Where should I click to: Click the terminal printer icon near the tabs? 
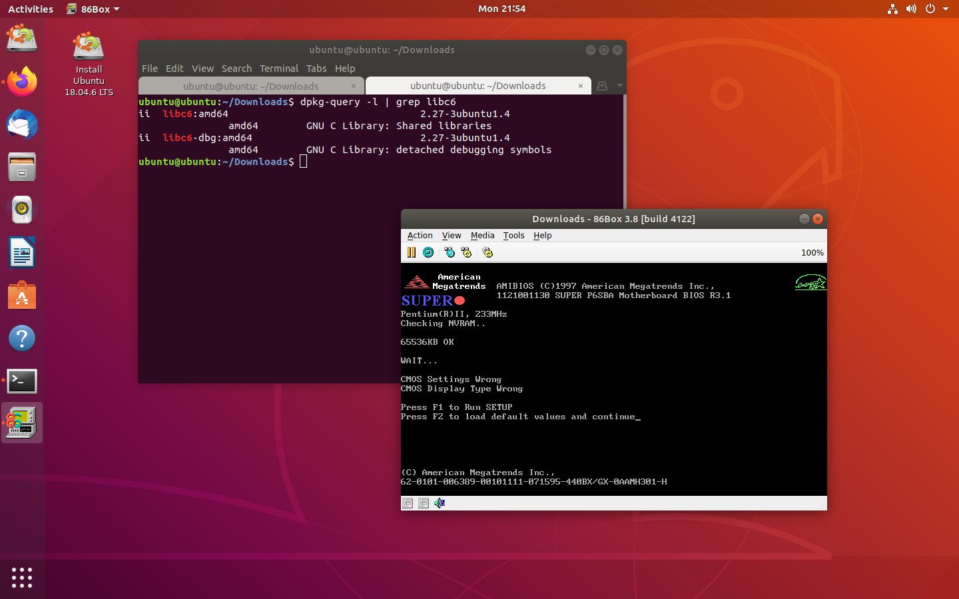tap(603, 85)
